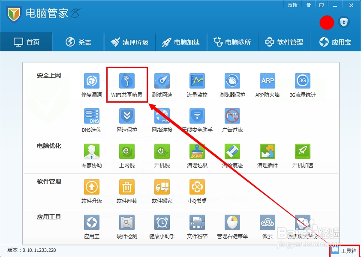
Task: Open ARP防火墙 tool
Action: (x=268, y=85)
